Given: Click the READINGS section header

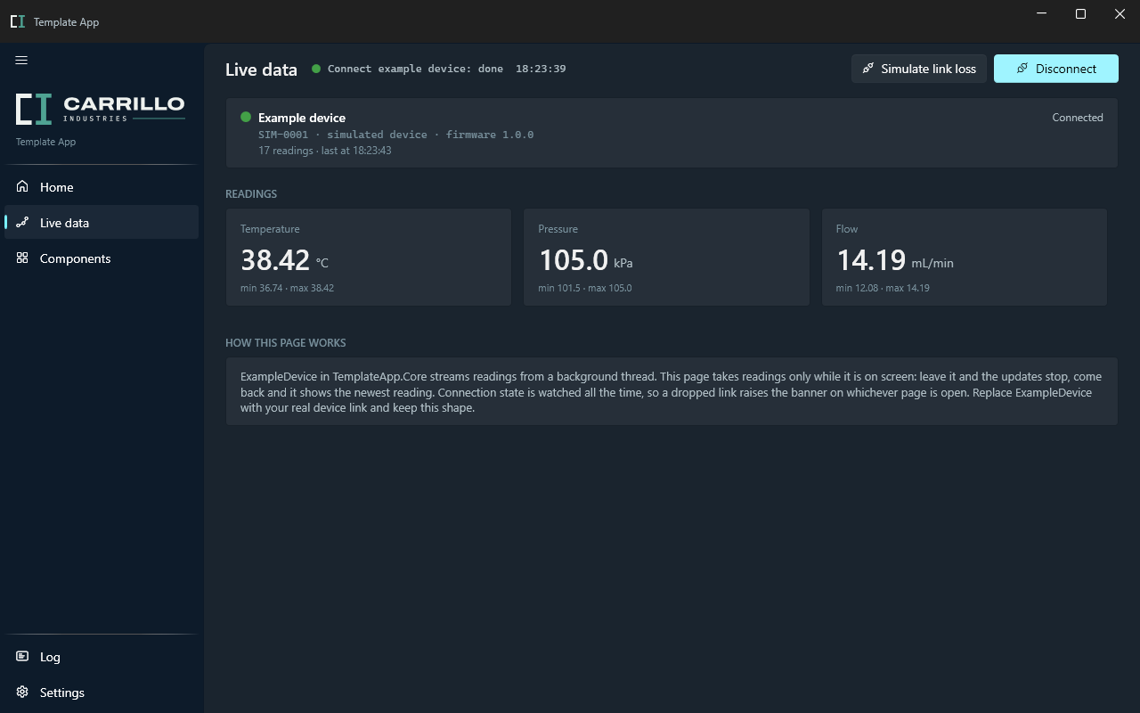Looking at the screenshot, I should (x=251, y=194).
